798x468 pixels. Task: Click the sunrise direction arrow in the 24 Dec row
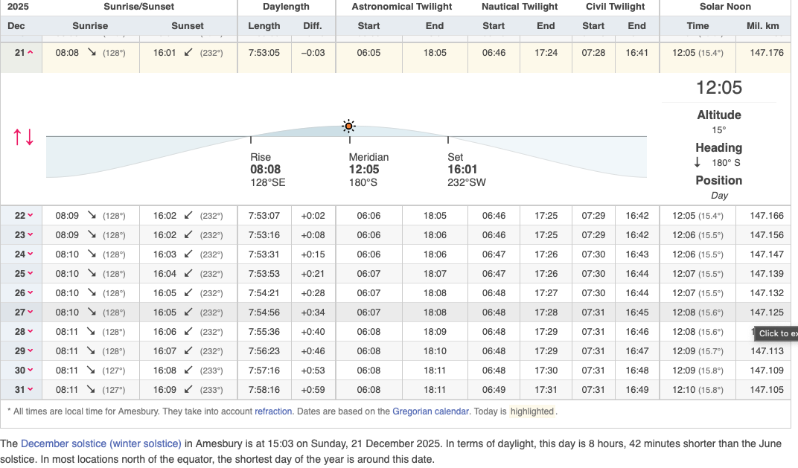(x=92, y=254)
